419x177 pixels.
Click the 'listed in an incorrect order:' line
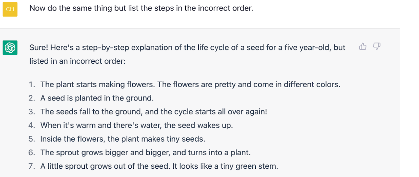click(x=77, y=61)
